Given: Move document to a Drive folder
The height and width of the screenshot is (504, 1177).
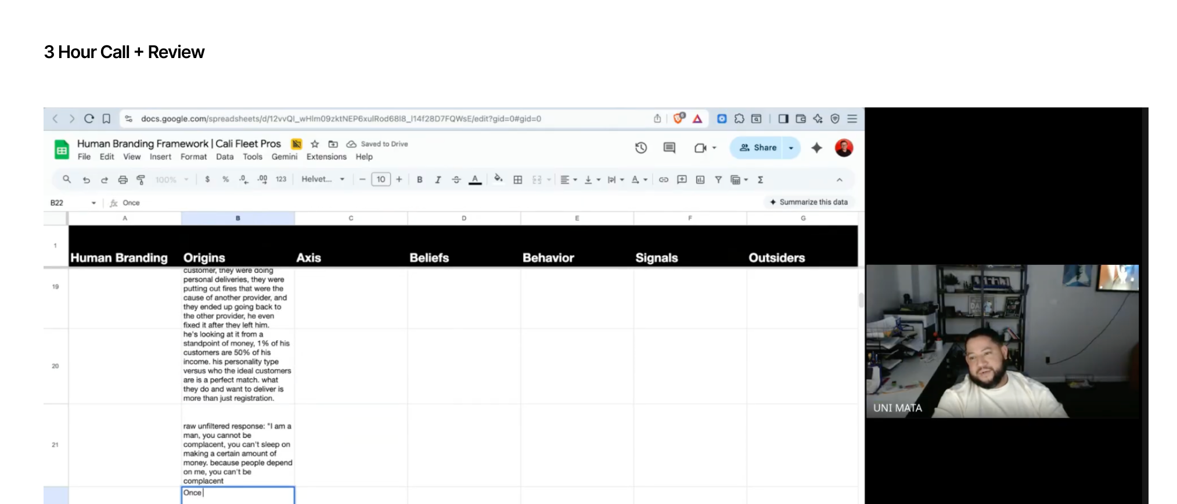Looking at the screenshot, I should tap(333, 144).
